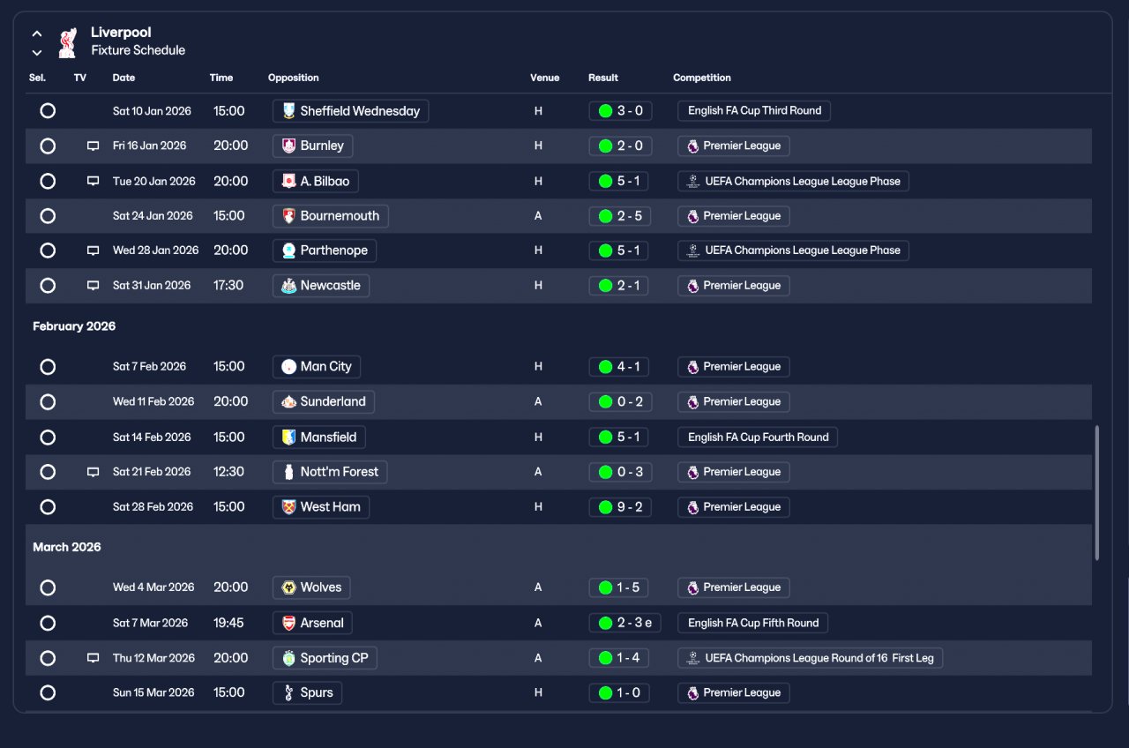1129x748 pixels.
Task: Click the 12:30 kick-off time
Action: tap(228, 472)
